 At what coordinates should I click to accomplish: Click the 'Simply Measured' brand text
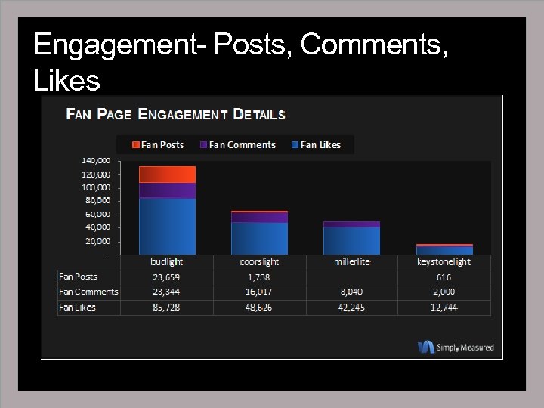click(465, 348)
